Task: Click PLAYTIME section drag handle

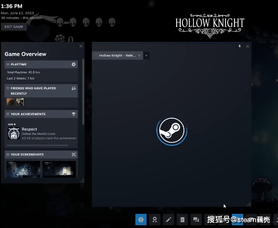Action: (8, 64)
